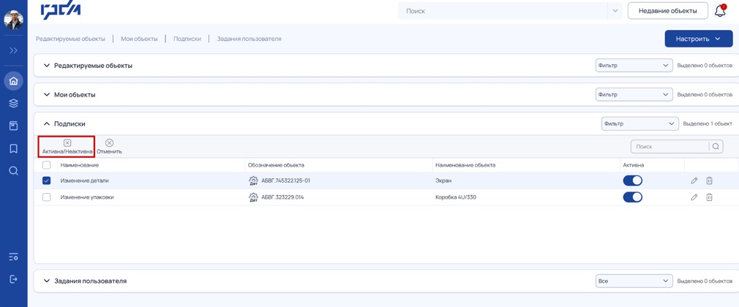The width and height of the screenshot is (739, 307).
Task: Toggle Активна switch for Экран row
Action: point(632,181)
